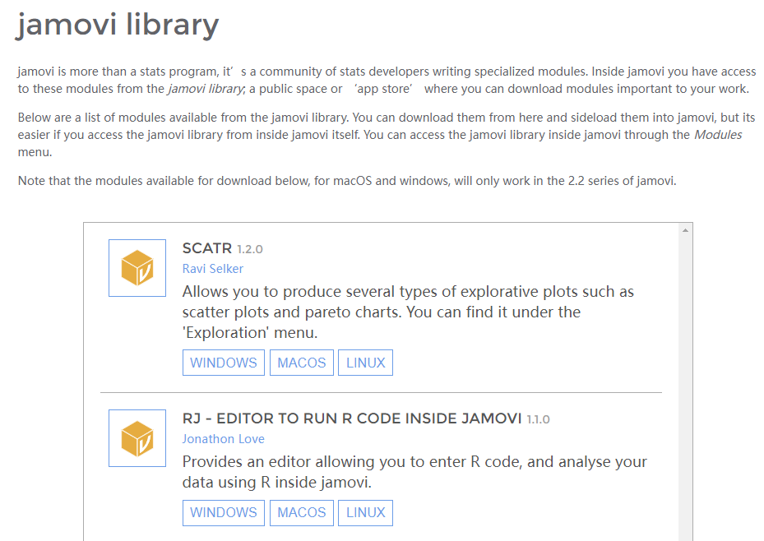The image size is (764, 541).
Task: Click the module list scrollbar up arrow
Action: (685, 230)
